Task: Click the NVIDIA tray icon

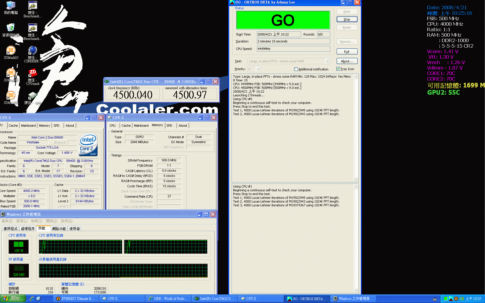Action: pos(461,299)
